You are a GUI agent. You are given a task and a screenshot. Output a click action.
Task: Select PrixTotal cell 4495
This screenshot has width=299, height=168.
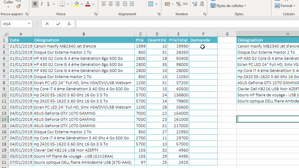[x=179, y=156]
